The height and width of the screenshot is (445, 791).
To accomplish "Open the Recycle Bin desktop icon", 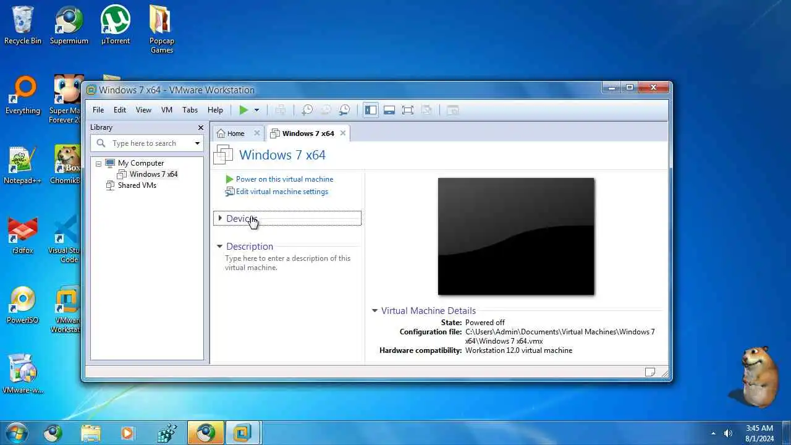I will (x=23, y=25).
